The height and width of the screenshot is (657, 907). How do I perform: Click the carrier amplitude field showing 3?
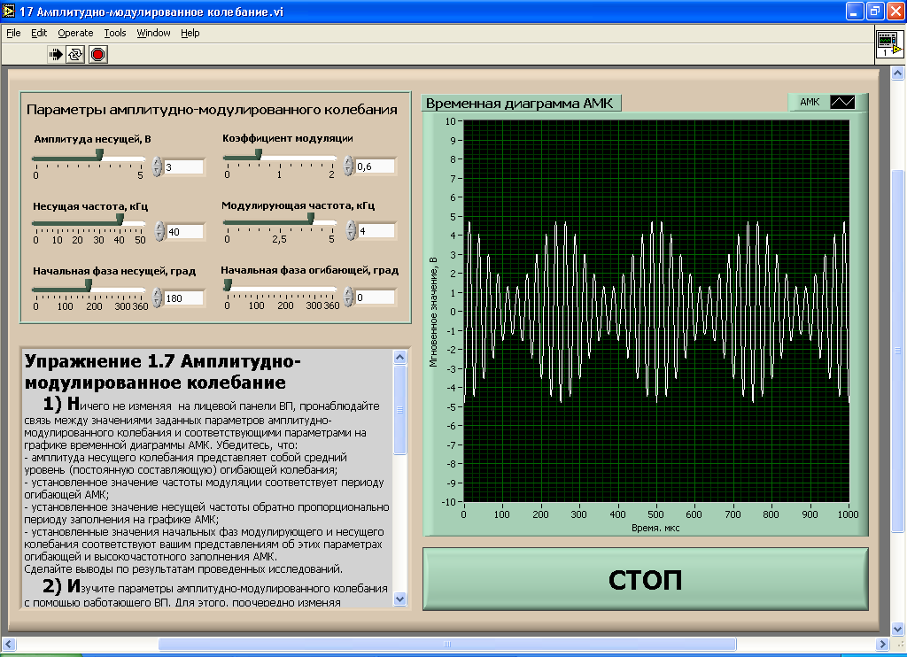pos(184,167)
